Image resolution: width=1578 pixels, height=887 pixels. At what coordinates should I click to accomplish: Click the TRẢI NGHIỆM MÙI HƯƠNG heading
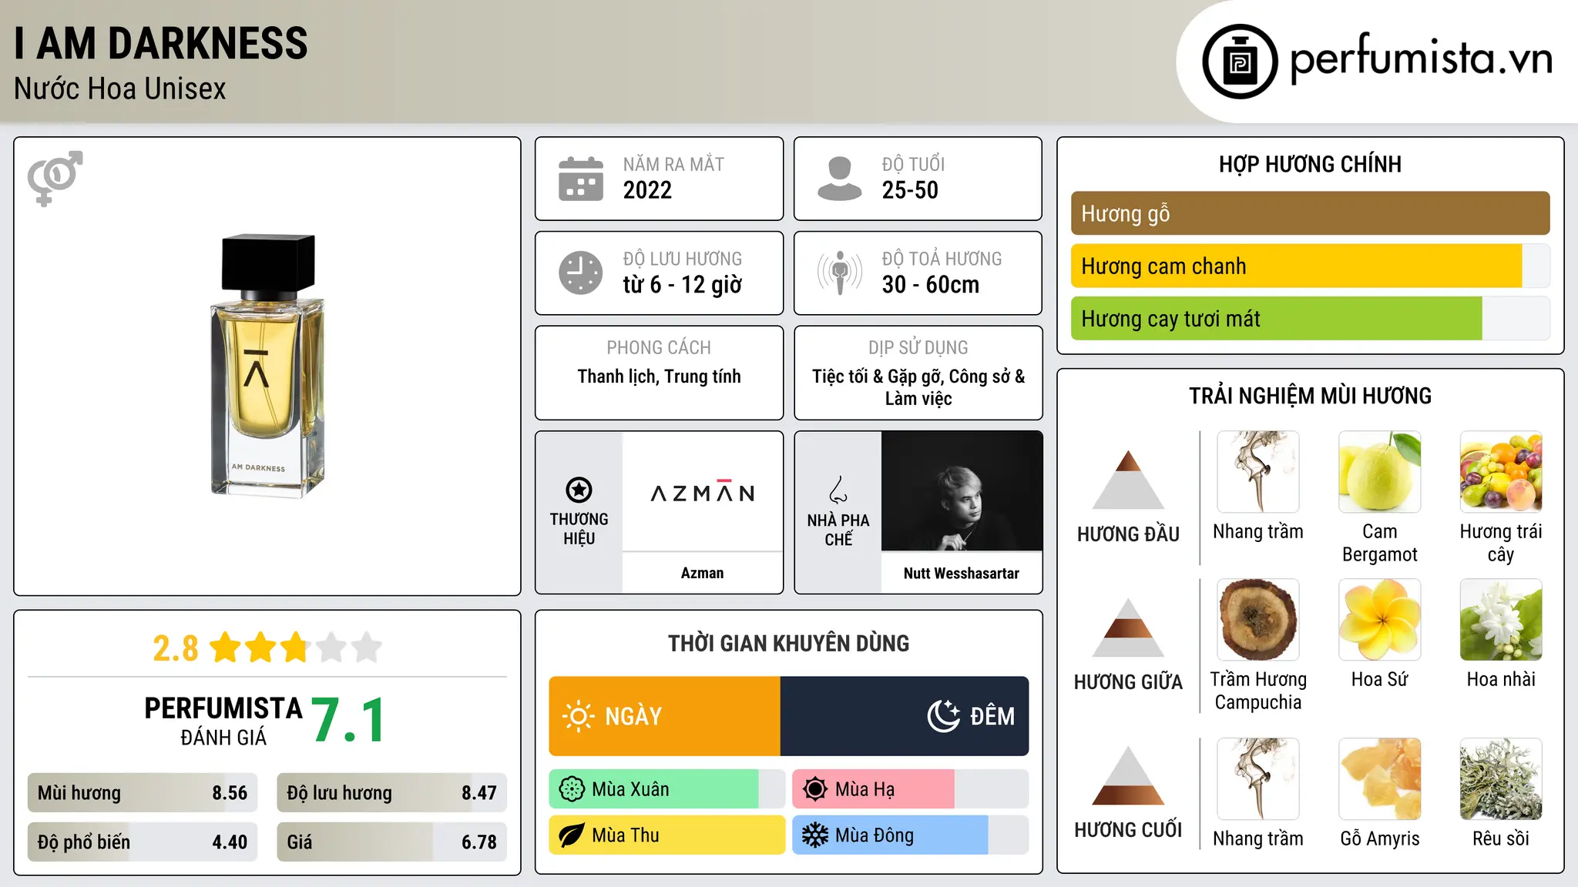tap(1310, 396)
